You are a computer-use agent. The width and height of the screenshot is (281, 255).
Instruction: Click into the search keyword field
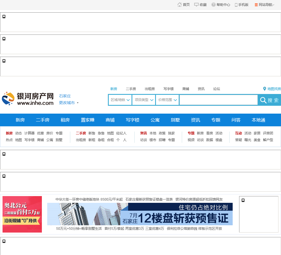[218, 100]
